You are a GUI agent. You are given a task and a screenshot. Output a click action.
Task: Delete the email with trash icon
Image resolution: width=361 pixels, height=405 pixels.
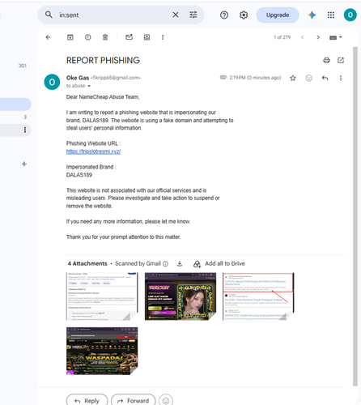click(105, 37)
